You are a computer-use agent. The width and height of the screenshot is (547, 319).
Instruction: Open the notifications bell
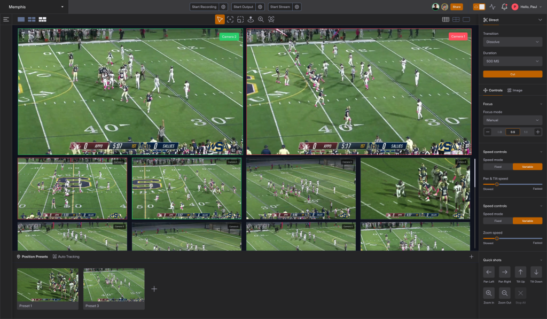coord(504,6)
